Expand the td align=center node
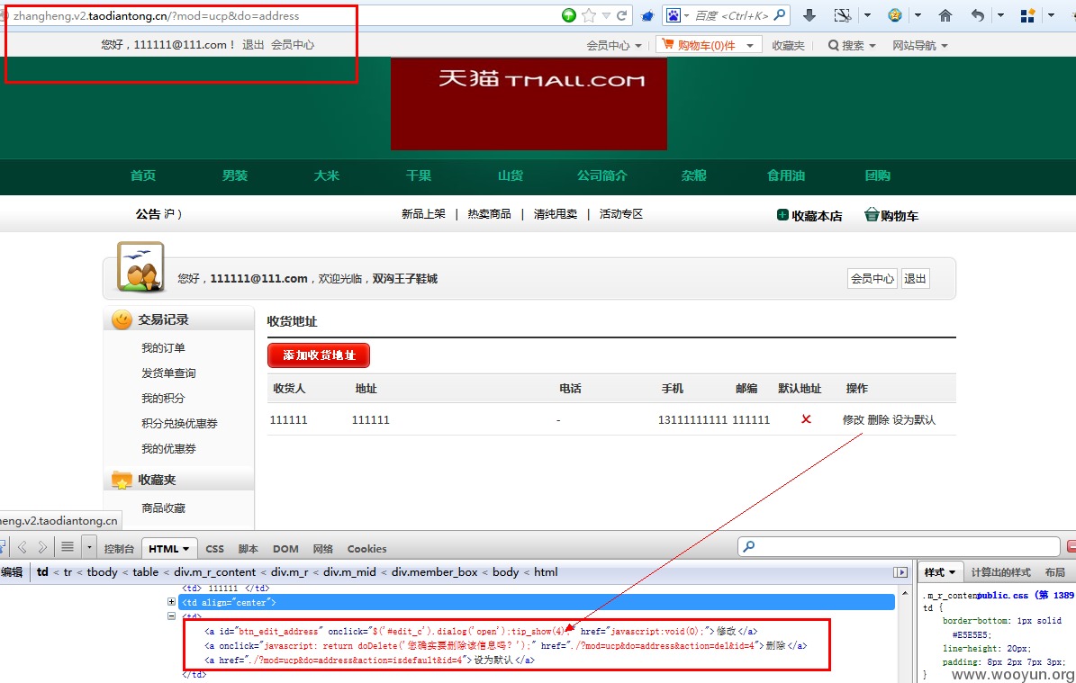Screen dimensions: 1076x683 tap(172, 601)
